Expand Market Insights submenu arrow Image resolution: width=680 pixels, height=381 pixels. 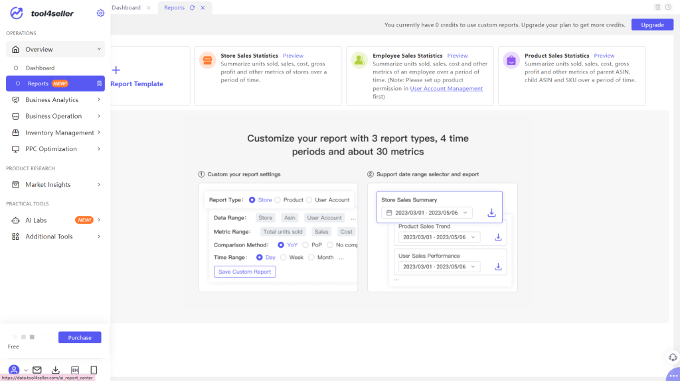(x=99, y=184)
